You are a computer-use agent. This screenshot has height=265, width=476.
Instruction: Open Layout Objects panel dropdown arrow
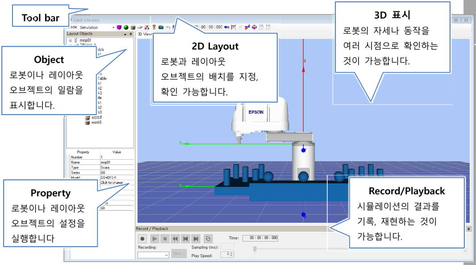(125, 34)
